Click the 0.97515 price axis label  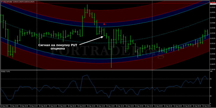pos(213,18)
